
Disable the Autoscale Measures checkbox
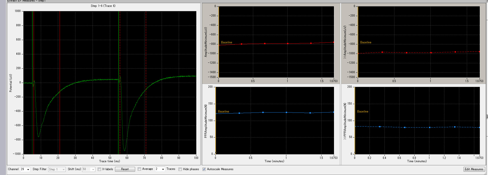pos(204,169)
